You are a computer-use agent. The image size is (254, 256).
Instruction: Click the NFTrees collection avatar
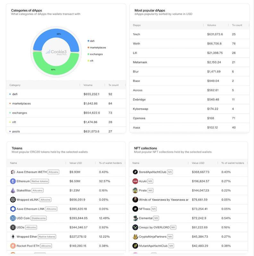tap(135, 209)
